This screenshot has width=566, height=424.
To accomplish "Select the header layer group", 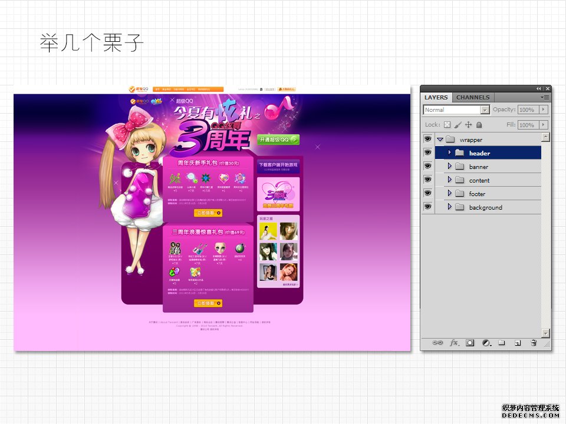I will [x=488, y=153].
